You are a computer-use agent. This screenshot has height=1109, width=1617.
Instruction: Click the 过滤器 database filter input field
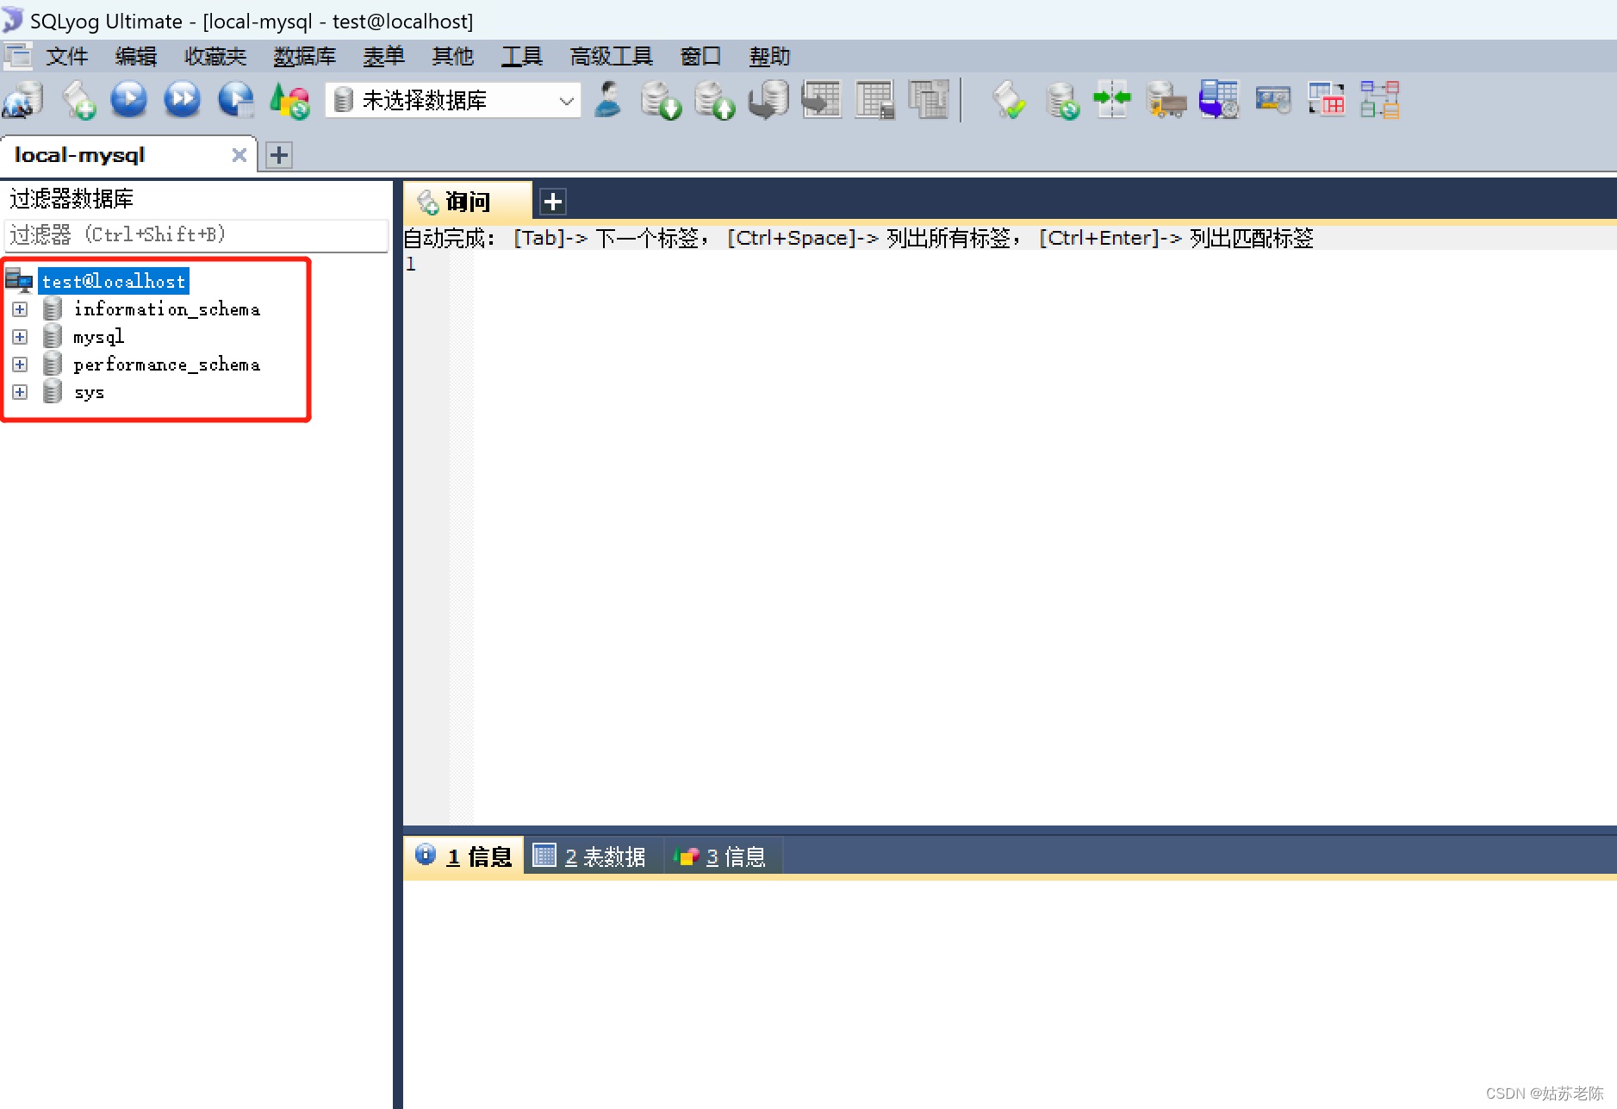point(196,234)
